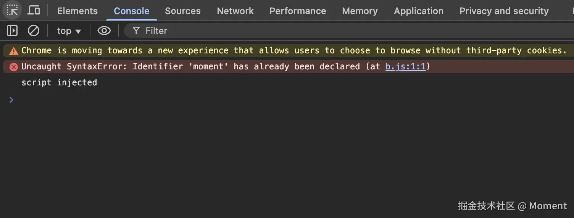Open the Sources tab
Screen dimensions: 574x218
182,11
